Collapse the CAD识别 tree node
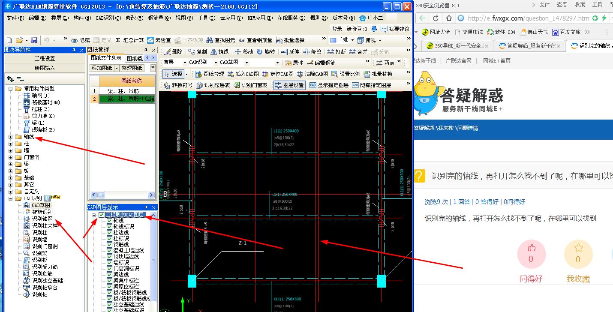 [11, 198]
